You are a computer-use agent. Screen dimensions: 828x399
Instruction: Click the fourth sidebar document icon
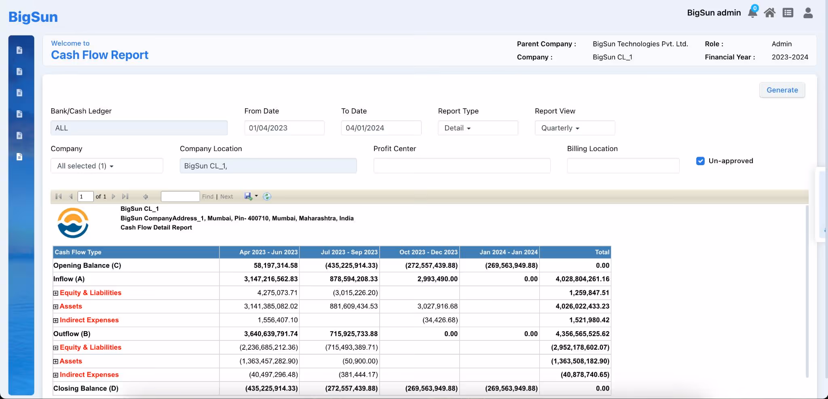(19, 114)
